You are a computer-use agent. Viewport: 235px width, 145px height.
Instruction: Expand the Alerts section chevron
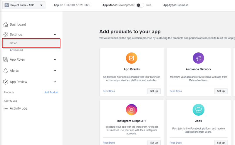[x=55, y=71]
